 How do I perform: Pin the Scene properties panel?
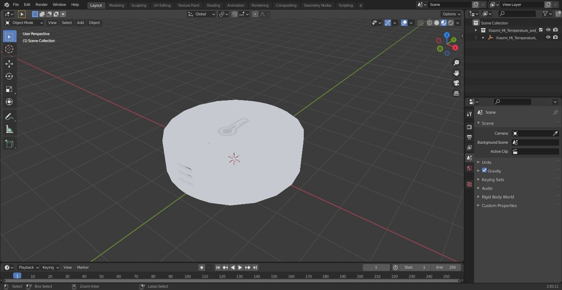555,112
